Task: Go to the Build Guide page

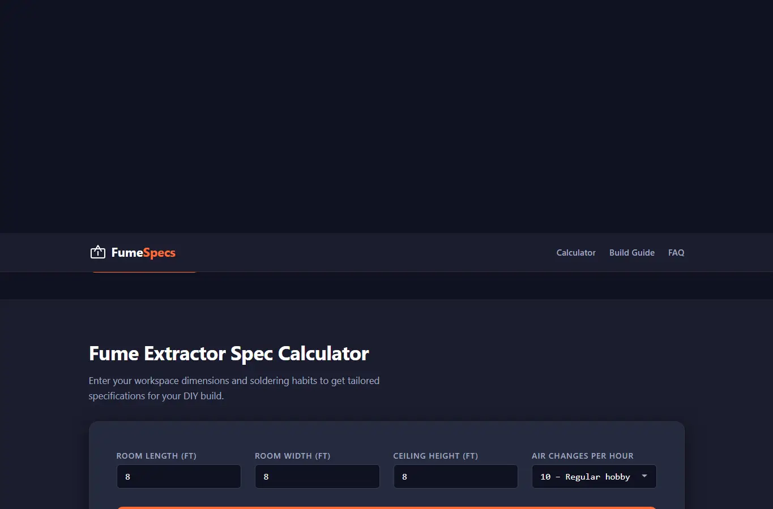Action: 632,253
